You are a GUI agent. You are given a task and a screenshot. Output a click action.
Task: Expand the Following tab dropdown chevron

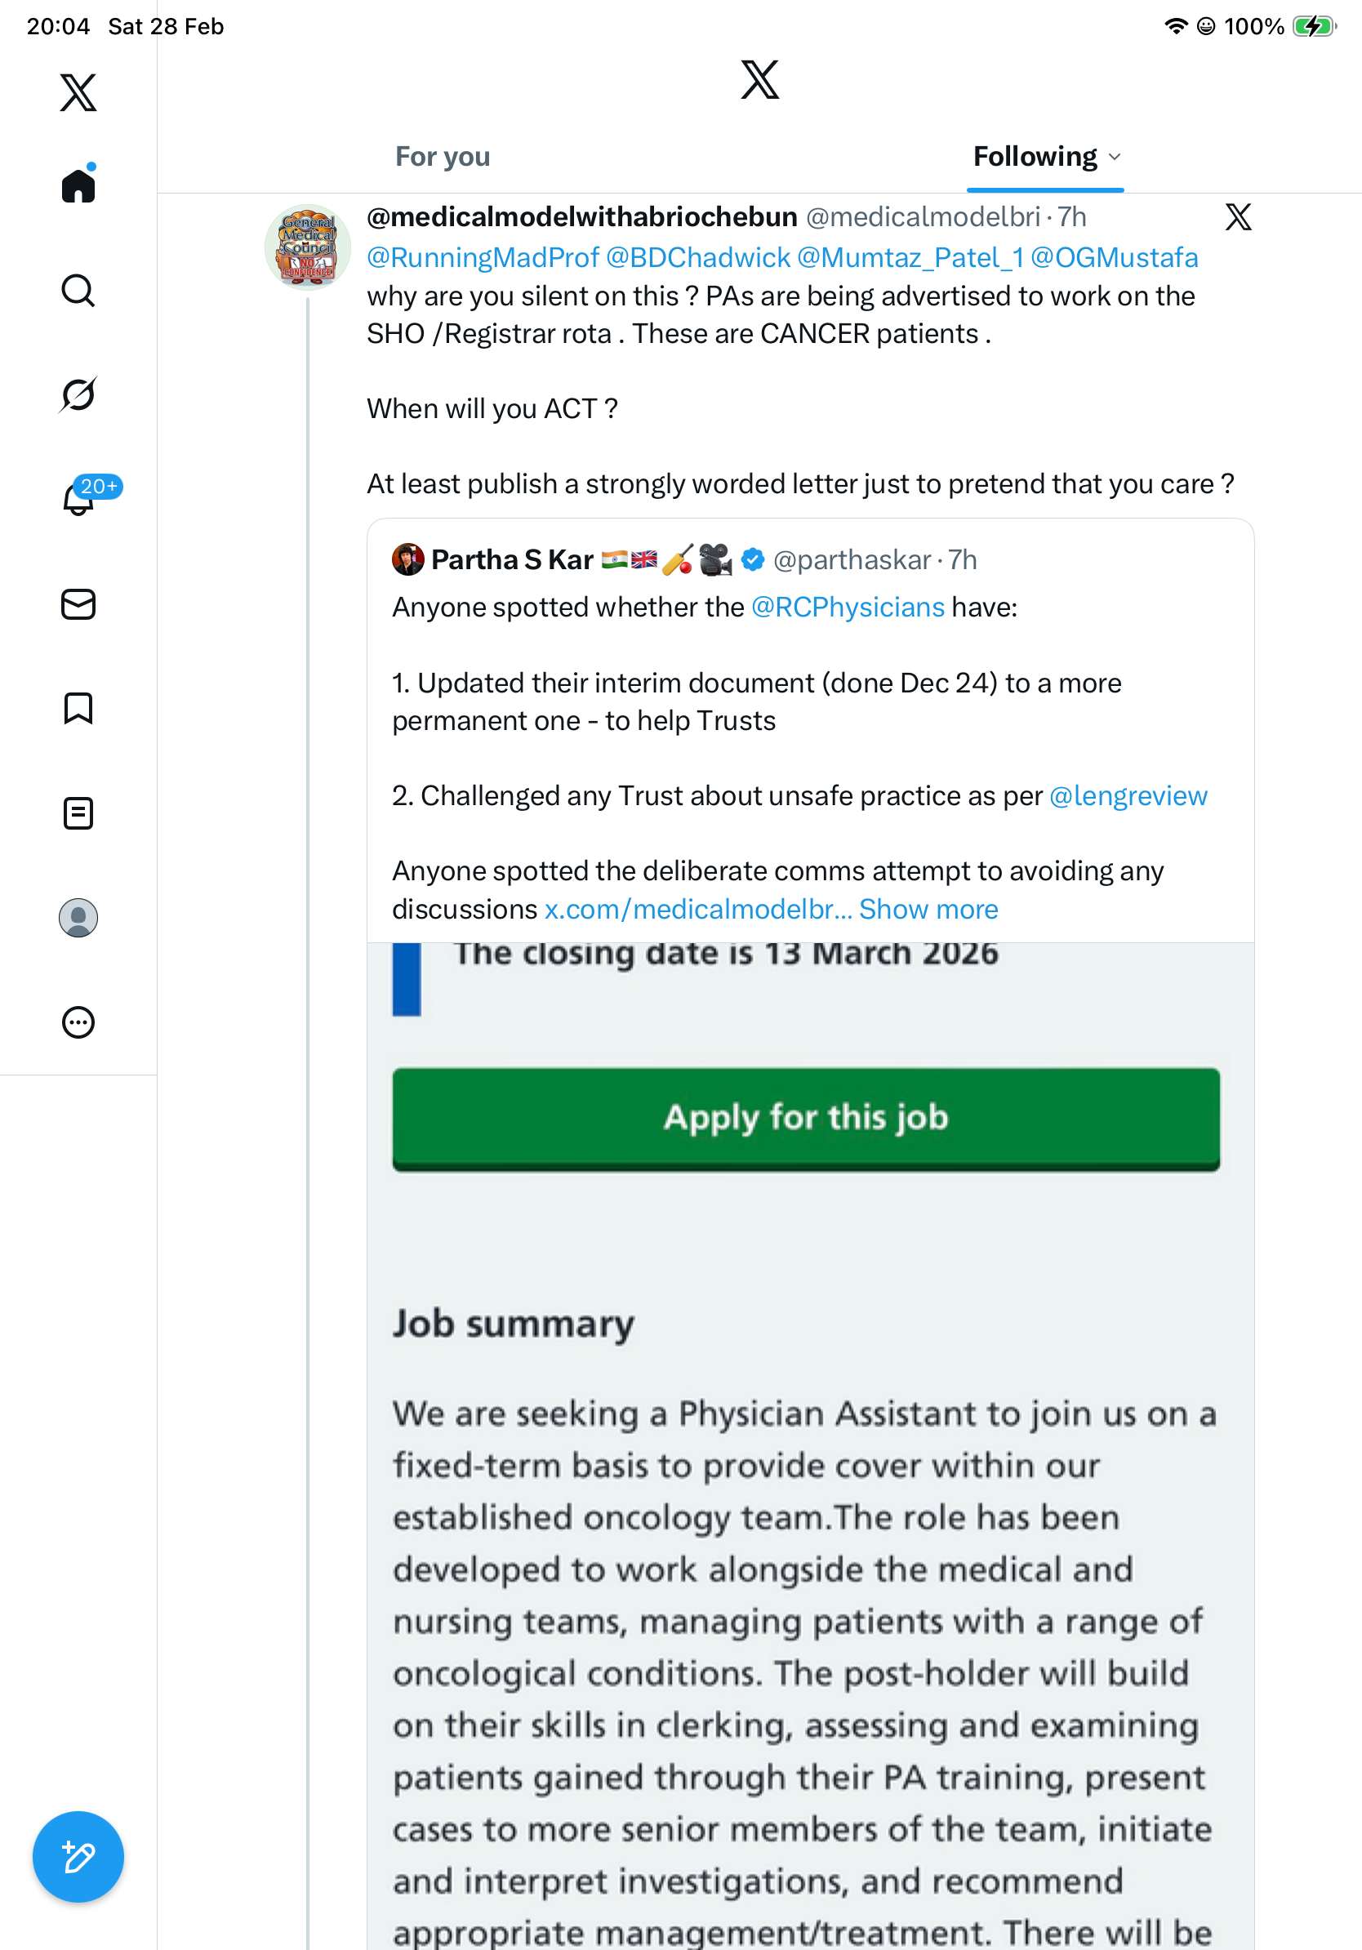pyautogui.click(x=1115, y=157)
